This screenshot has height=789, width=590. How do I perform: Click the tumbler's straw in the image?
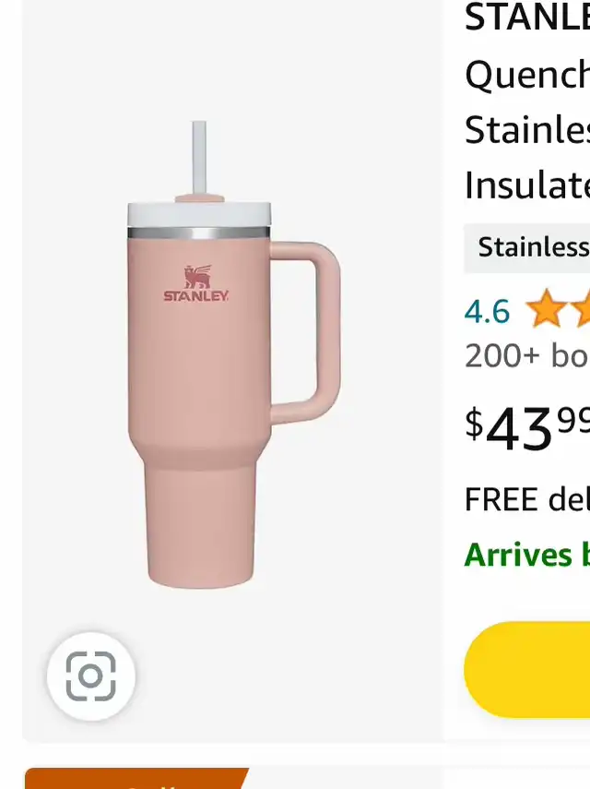click(x=199, y=158)
